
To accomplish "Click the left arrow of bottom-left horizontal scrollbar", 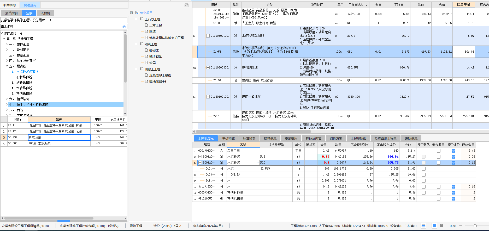I will pyautogui.click(x=2, y=218).
